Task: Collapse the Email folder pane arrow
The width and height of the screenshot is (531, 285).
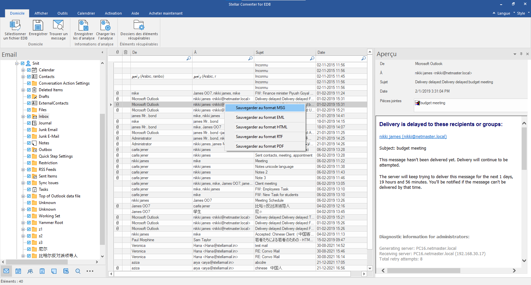Action: click(102, 52)
